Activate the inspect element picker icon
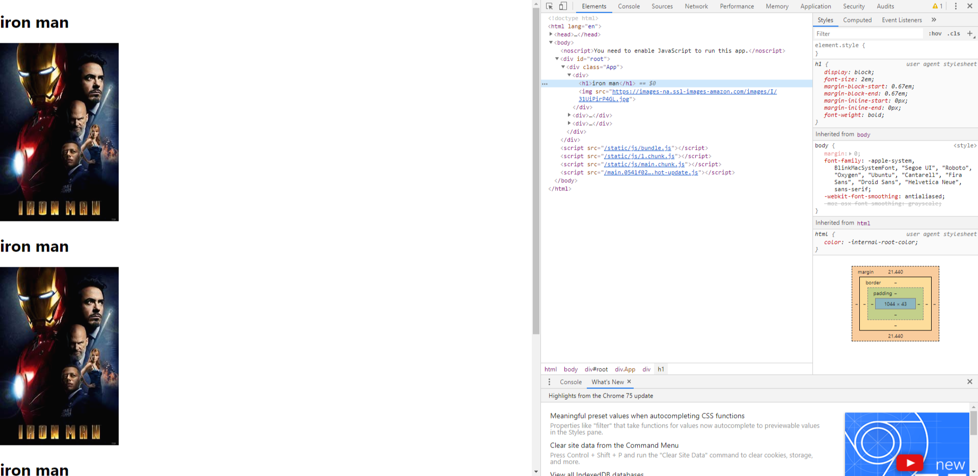The width and height of the screenshot is (978, 476). (x=549, y=6)
